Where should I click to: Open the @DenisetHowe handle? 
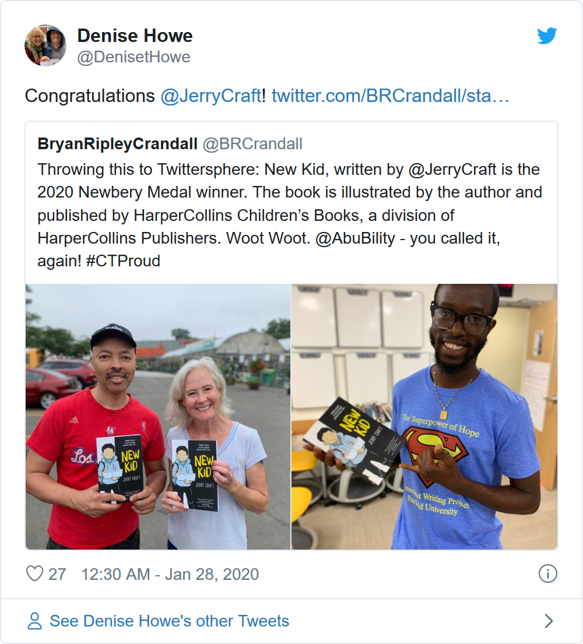click(134, 57)
